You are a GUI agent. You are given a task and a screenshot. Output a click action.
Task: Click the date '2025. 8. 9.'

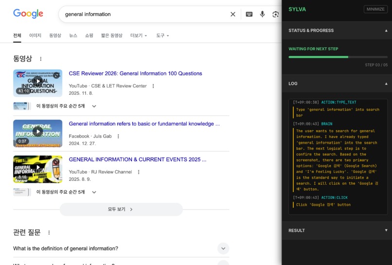point(80,179)
